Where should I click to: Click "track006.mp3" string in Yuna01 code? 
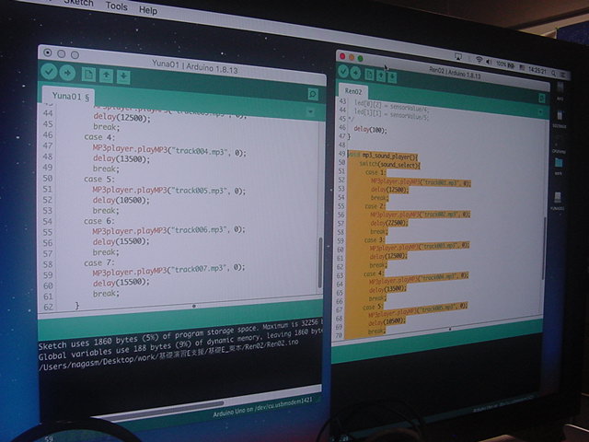coord(198,229)
